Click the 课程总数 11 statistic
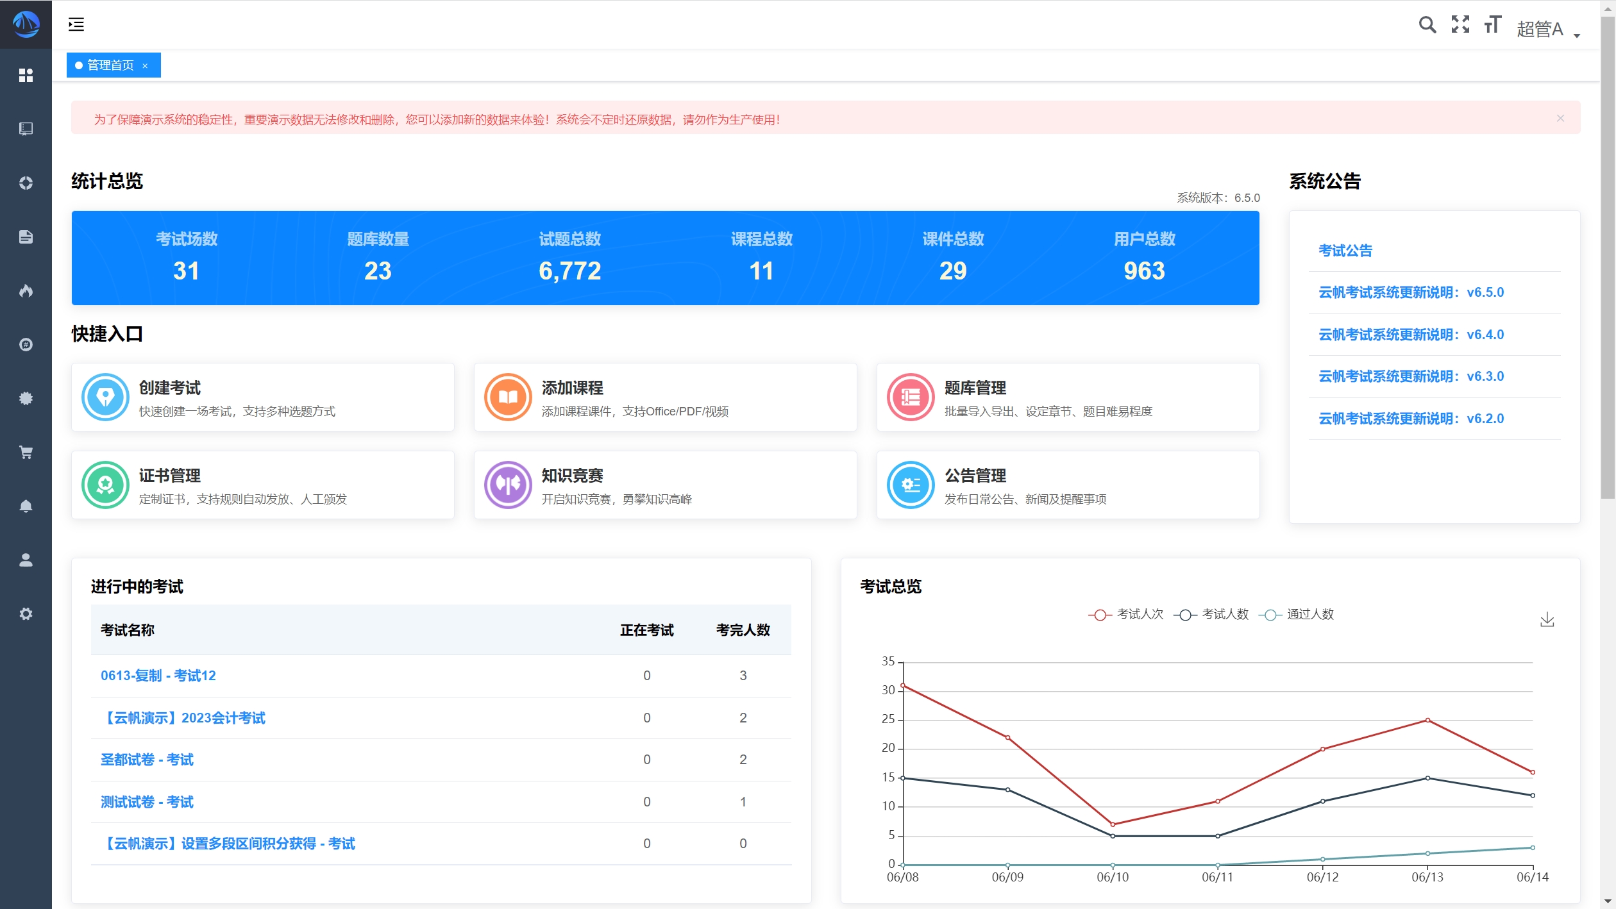The height and width of the screenshot is (909, 1616). coord(761,258)
